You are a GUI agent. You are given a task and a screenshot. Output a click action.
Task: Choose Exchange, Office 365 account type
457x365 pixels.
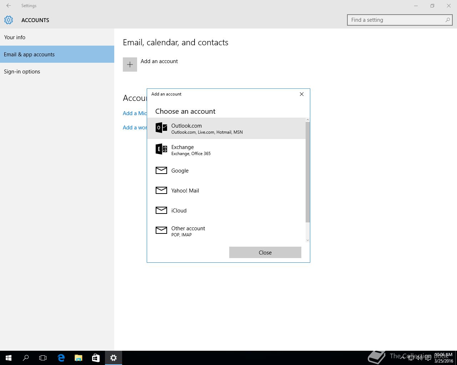pyautogui.click(x=226, y=150)
